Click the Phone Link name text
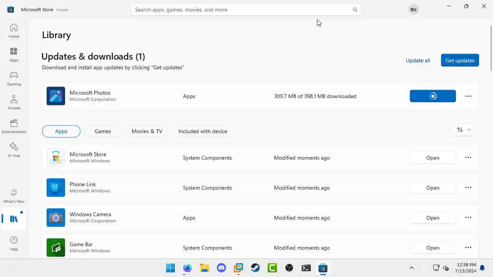Image resolution: width=493 pixels, height=277 pixels. point(83,184)
